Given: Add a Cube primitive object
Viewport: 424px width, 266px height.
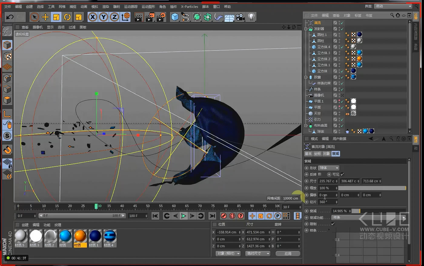Looking at the screenshot, I should coord(175,17).
